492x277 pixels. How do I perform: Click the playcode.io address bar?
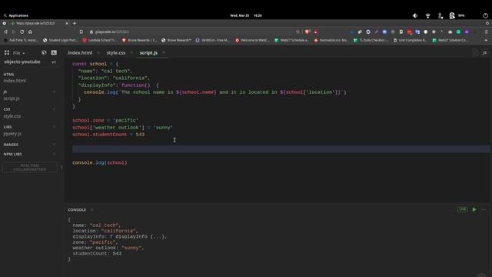coord(191,32)
